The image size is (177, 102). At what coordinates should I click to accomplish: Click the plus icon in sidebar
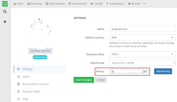[5, 22]
